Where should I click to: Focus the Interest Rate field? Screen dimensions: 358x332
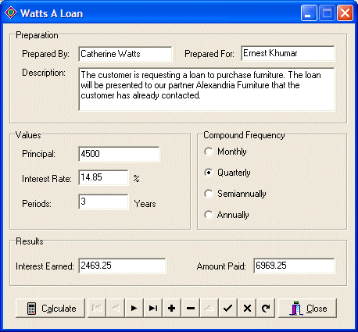[103, 177]
